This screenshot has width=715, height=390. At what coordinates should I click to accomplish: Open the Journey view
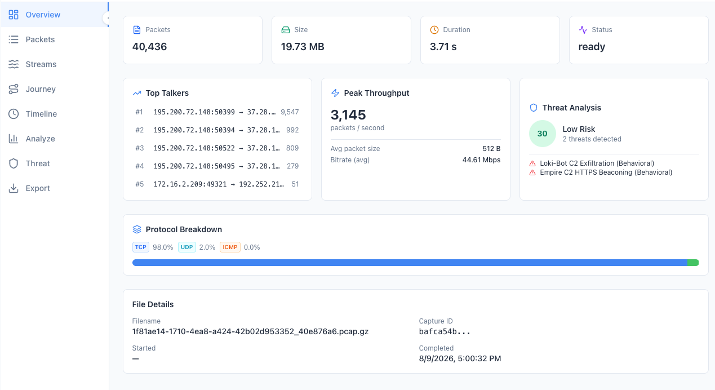pos(54,89)
